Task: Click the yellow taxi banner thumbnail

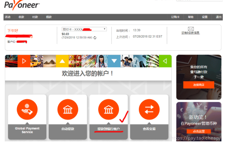Action: click(37, 61)
